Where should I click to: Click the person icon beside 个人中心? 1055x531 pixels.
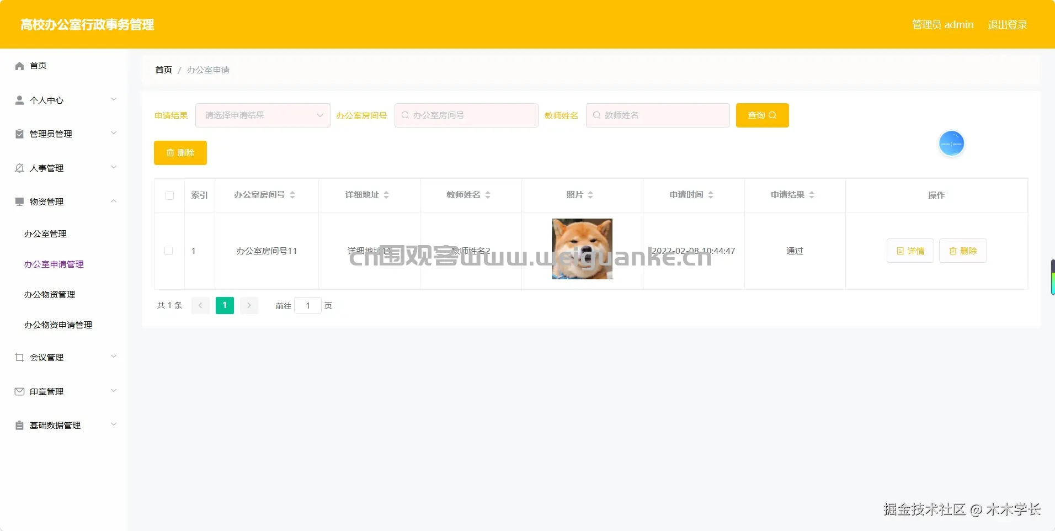pos(19,100)
